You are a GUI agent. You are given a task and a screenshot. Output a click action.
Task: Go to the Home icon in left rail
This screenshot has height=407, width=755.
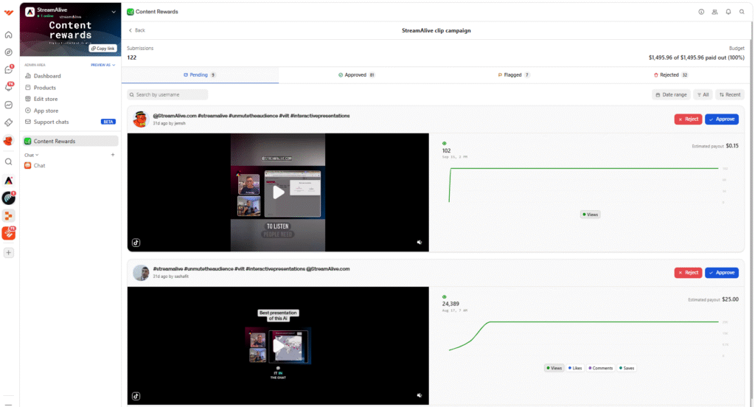pyautogui.click(x=9, y=35)
